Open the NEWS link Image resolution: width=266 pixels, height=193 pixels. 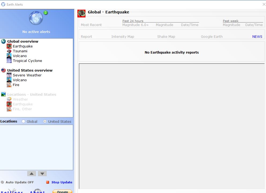(x=257, y=36)
